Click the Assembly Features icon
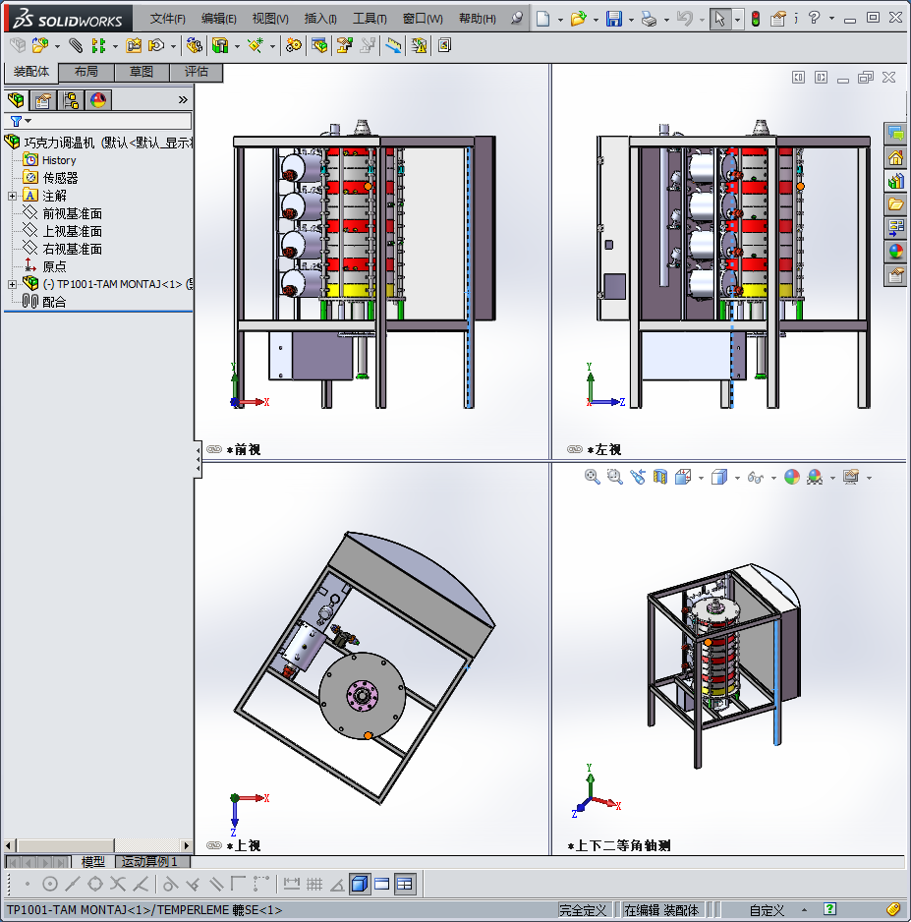 tap(220, 45)
